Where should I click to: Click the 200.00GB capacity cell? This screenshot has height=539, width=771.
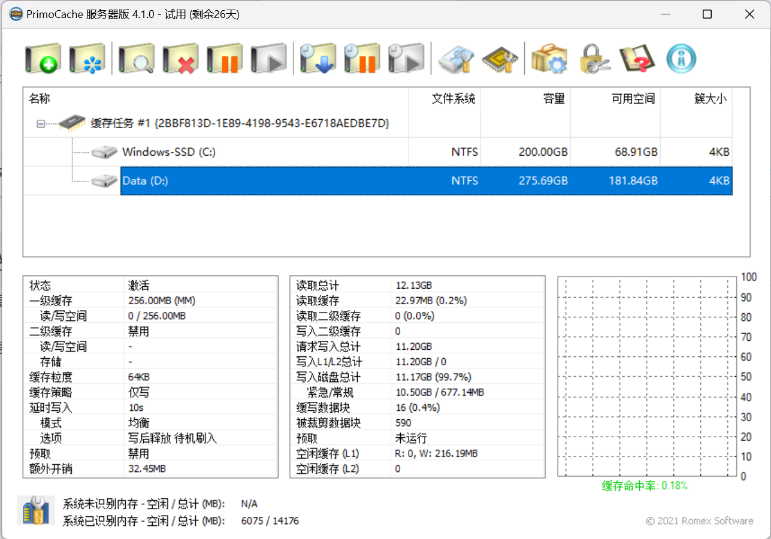[x=543, y=152]
